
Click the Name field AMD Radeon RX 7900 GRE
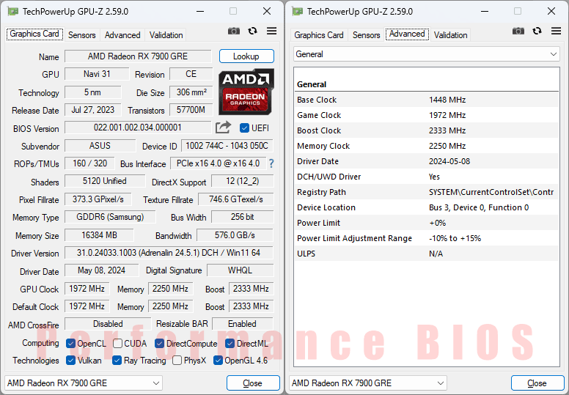(138, 56)
